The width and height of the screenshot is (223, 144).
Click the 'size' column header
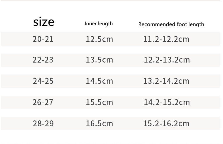44,22
